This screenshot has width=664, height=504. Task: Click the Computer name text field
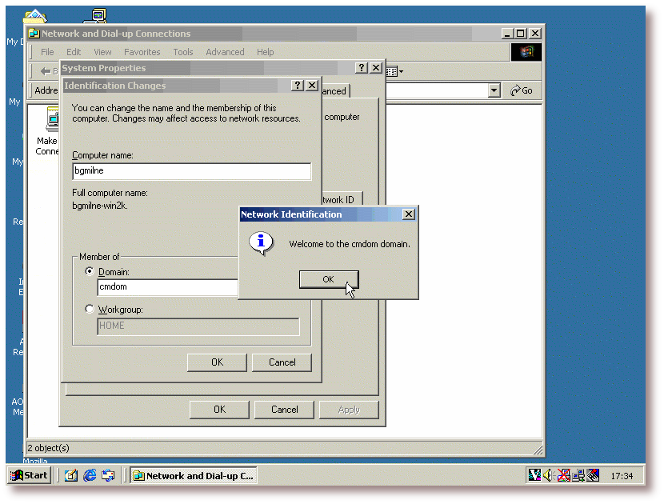[191, 171]
